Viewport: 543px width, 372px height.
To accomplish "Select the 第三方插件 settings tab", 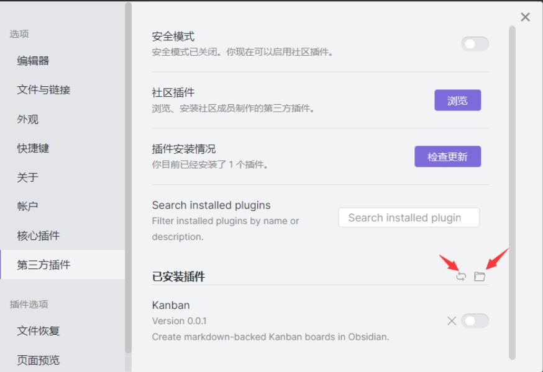I will (x=62, y=265).
